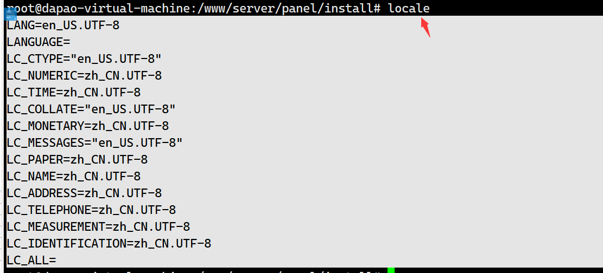Click the LC_TELEPHONE=zh_CN.UTF-8 line
The height and width of the screenshot is (273, 603).
click(91, 210)
